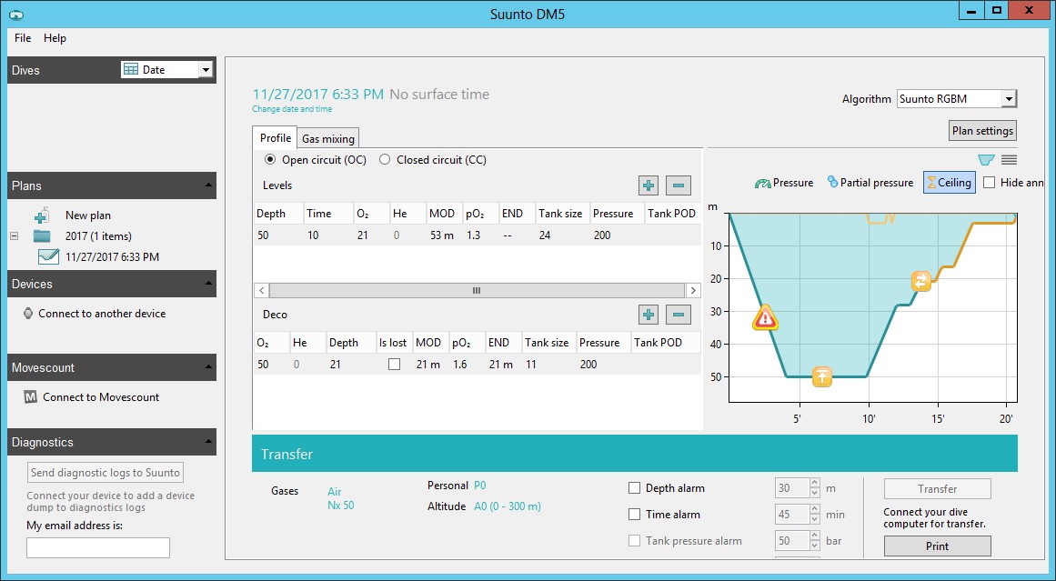Change Altitude A0 (0 - 300 m)
Viewport: 1056px width, 581px height.
[508, 506]
